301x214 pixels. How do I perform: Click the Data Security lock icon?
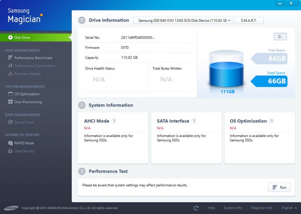pyautogui.click(x=10, y=151)
